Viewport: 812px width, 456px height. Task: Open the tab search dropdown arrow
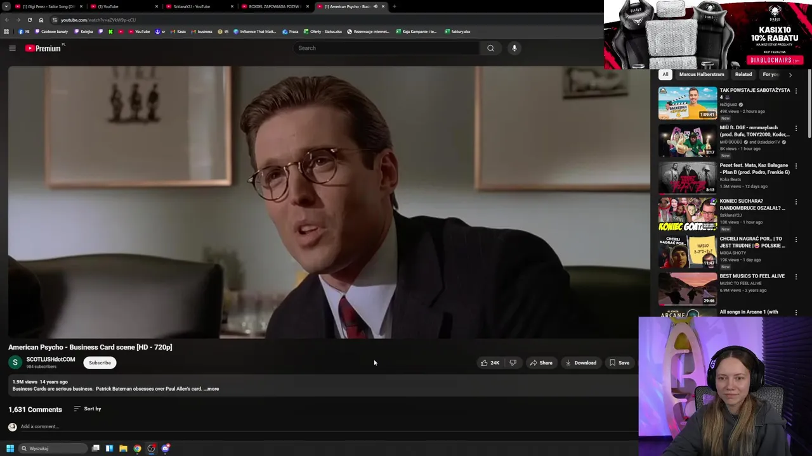coord(6,6)
